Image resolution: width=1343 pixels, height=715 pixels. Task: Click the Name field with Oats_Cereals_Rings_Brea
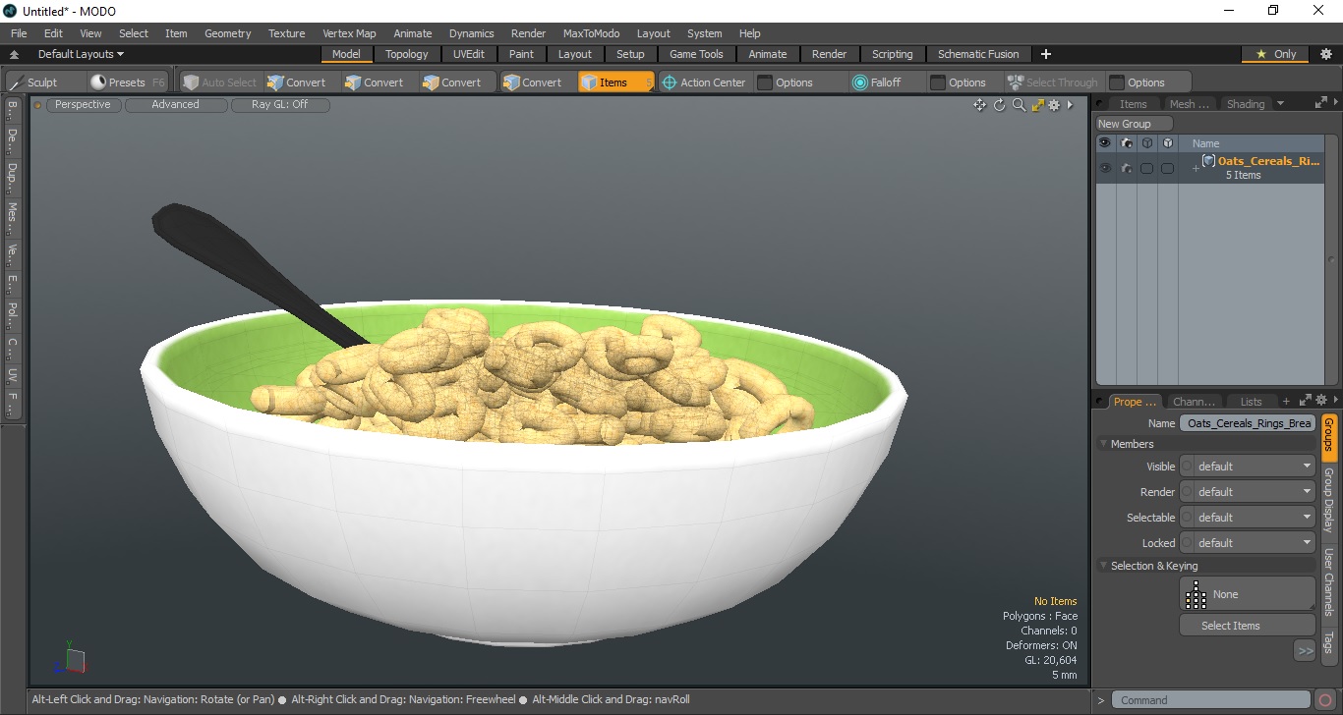1248,423
